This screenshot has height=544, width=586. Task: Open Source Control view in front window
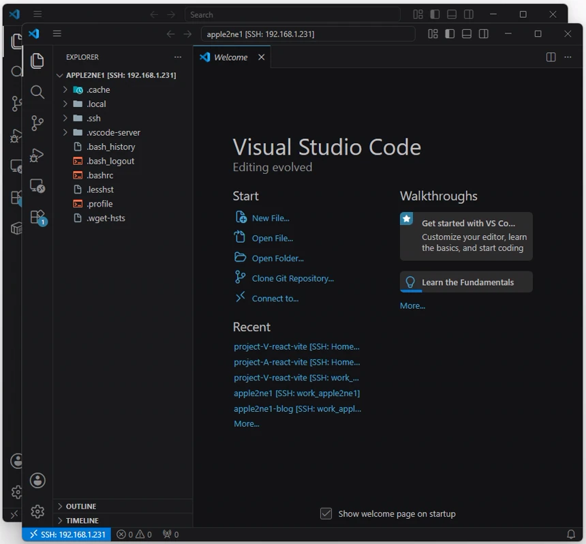click(x=37, y=123)
